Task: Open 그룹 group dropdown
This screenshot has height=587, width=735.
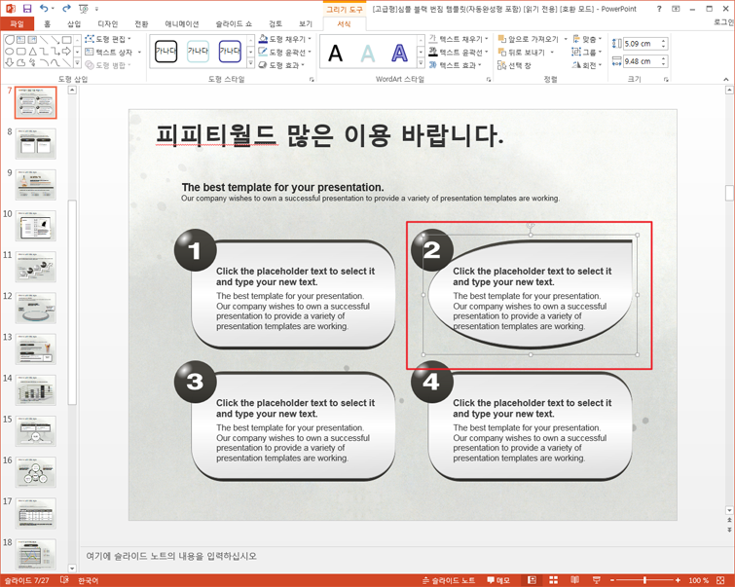Action: pos(586,52)
